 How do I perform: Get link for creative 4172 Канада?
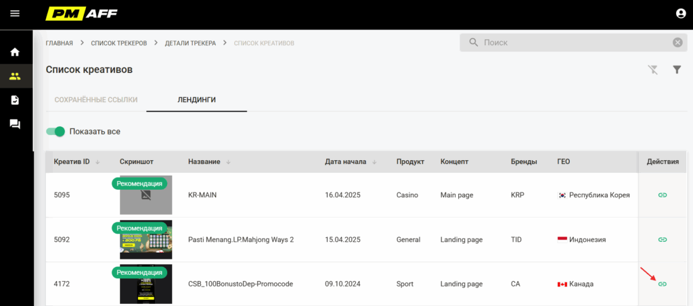662,284
